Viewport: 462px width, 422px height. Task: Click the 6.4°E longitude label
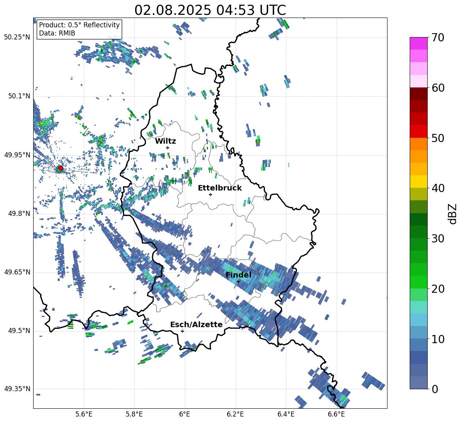point(286,414)
